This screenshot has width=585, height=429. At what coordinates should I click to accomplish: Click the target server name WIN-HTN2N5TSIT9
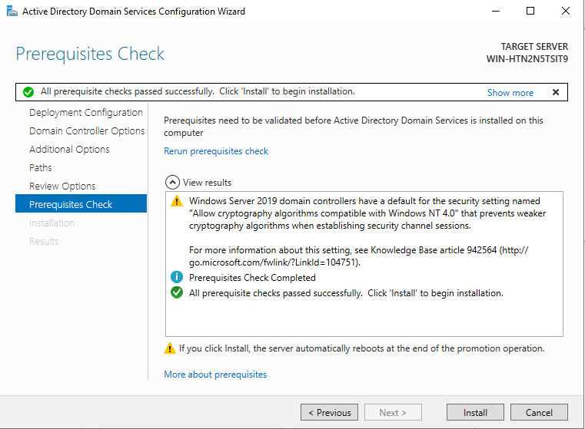point(527,59)
